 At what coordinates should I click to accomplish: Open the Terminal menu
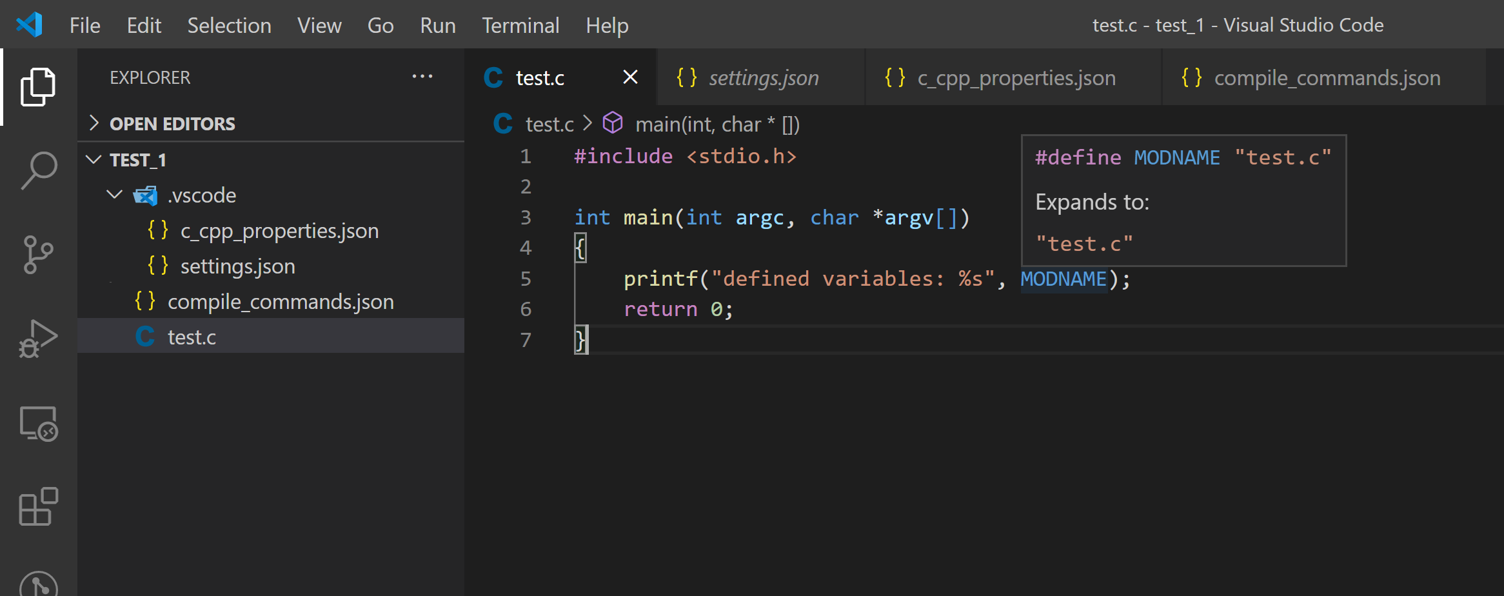click(520, 25)
